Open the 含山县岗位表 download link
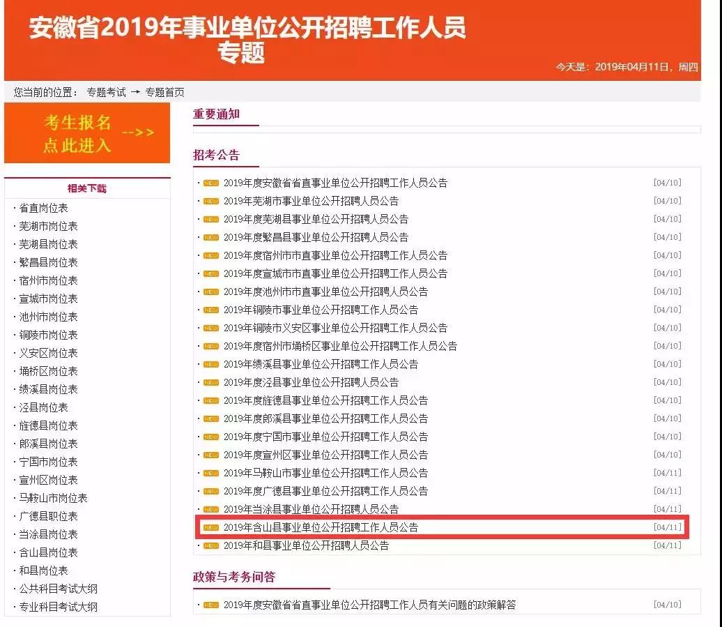This screenshot has height=627, width=722. [x=48, y=552]
